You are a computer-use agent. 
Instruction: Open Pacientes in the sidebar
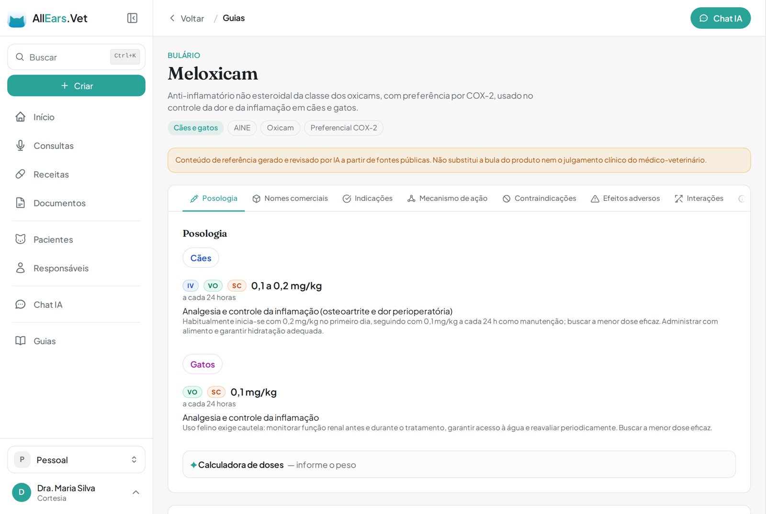76,239
